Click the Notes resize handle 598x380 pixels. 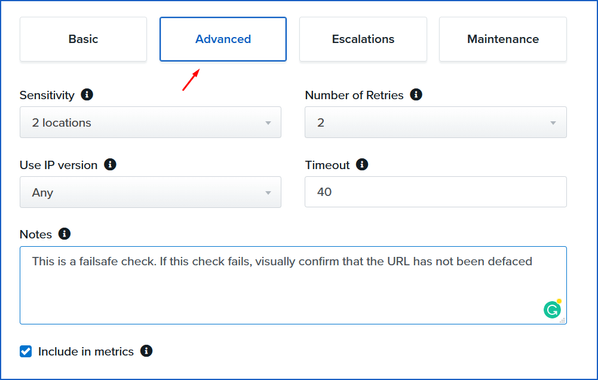click(x=562, y=320)
